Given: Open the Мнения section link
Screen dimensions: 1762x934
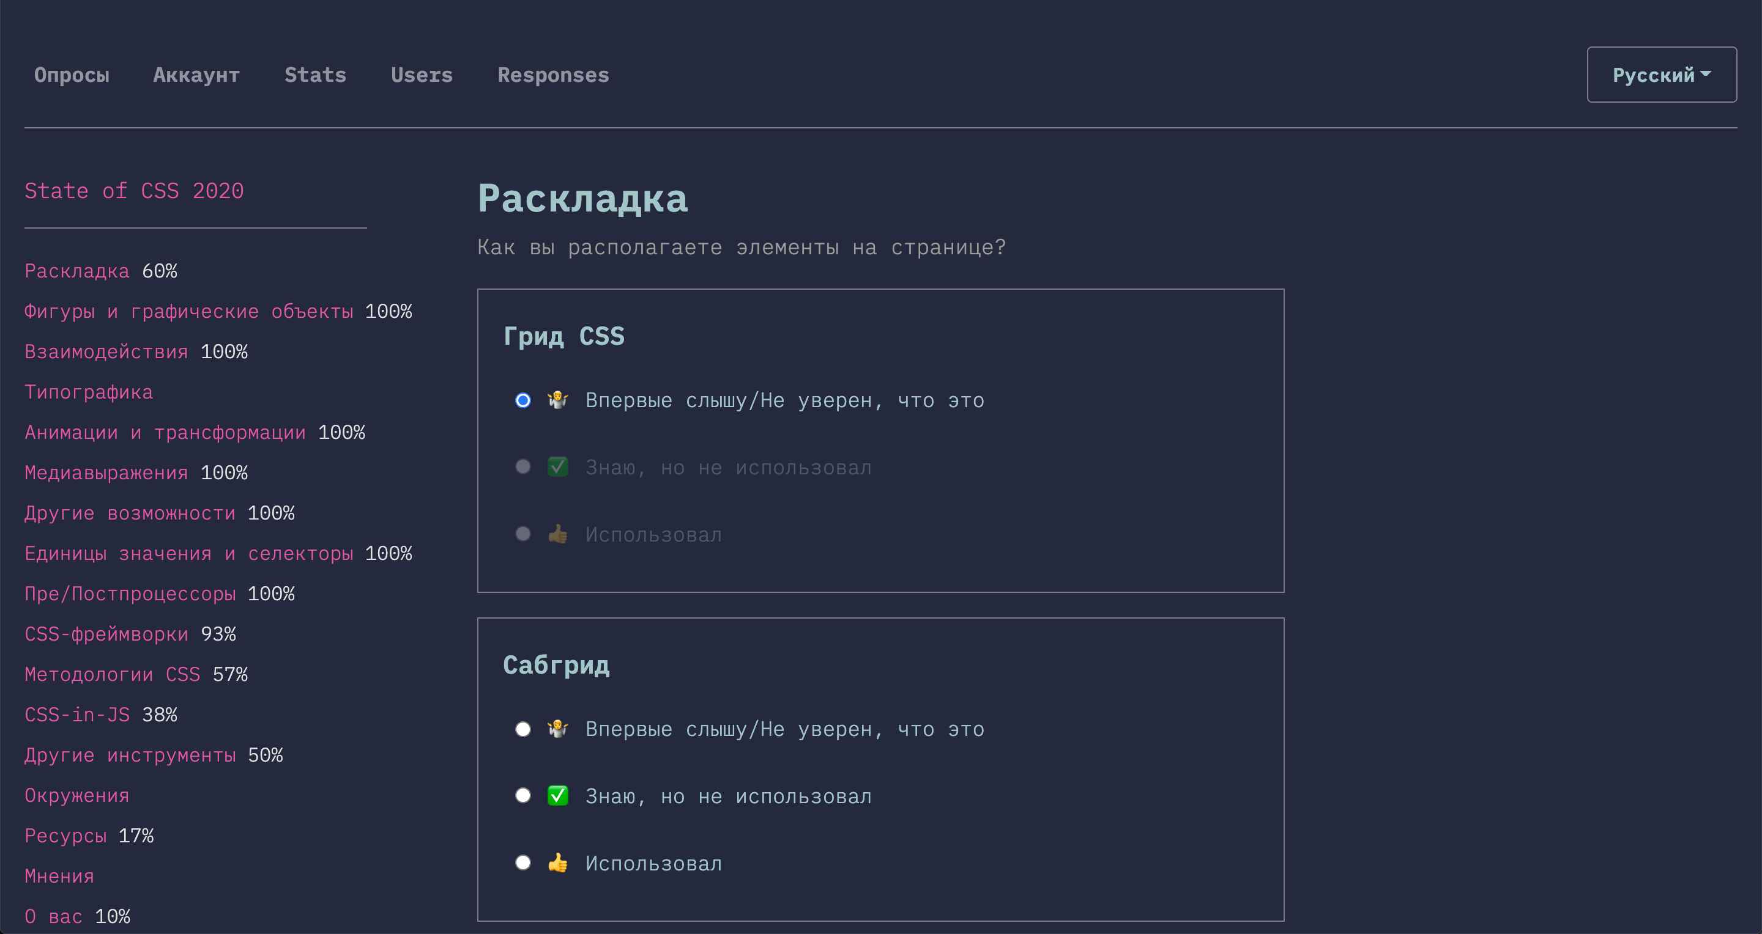Looking at the screenshot, I should click(59, 876).
